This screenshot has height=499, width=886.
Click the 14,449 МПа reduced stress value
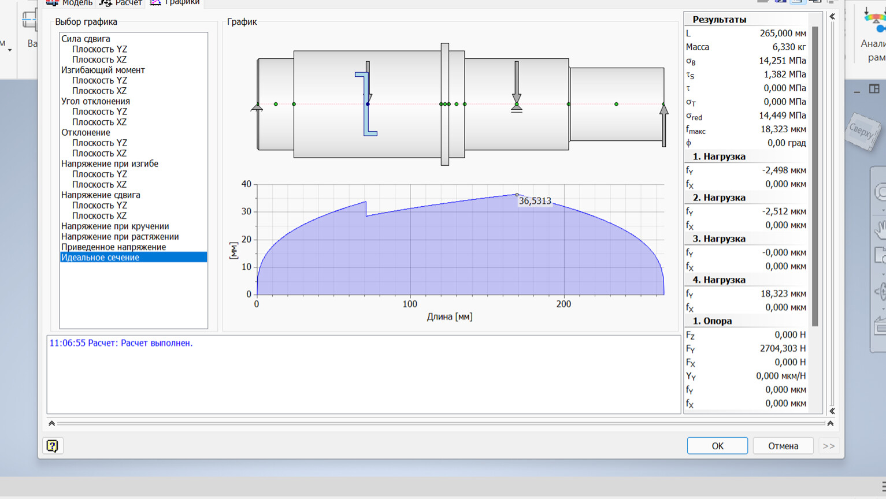783,116
